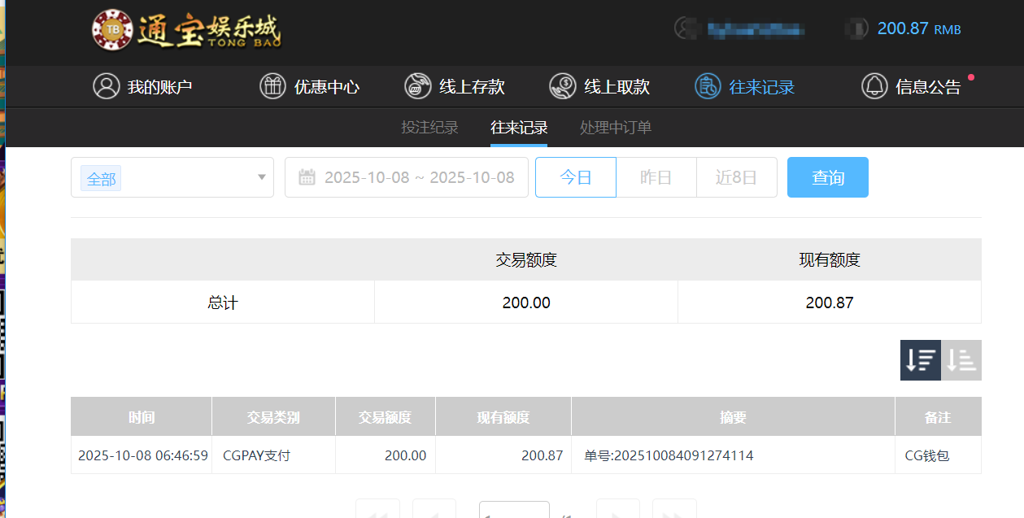Click the dropdown arrow beside 全部
The height and width of the screenshot is (518, 1024).
(x=261, y=176)
